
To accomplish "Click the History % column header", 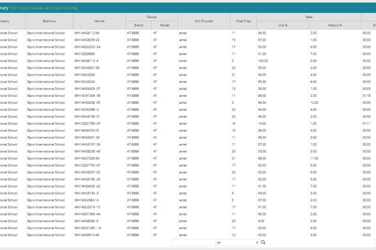I will click(335, 25).
